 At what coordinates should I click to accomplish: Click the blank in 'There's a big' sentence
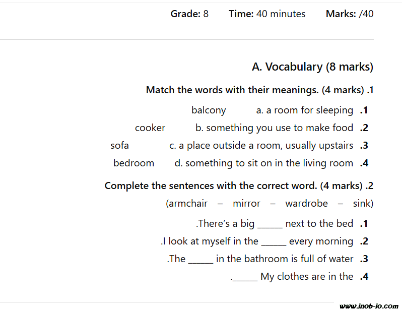pyautogui.click(x=270, y=224)
